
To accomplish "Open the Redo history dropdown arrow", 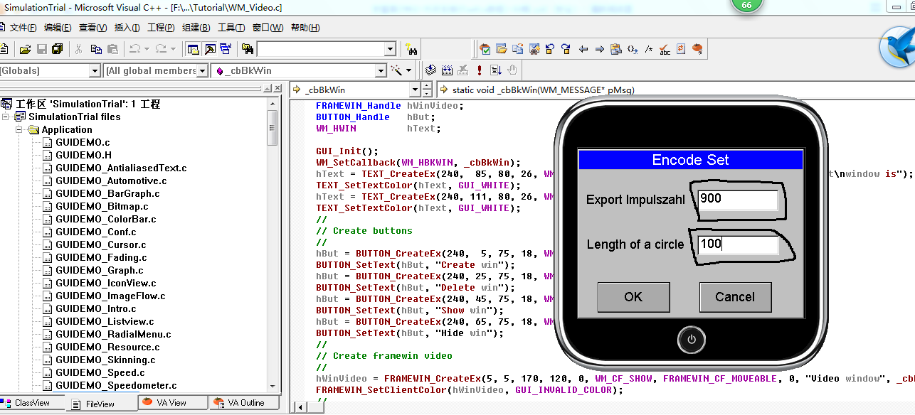I will [x=173, y=49].
